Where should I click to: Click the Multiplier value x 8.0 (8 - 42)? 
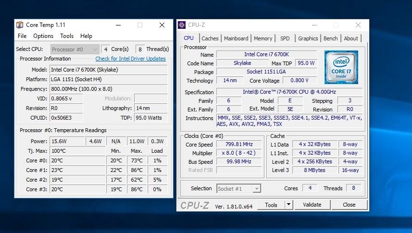pyautogui.click(x=239, y=153)
